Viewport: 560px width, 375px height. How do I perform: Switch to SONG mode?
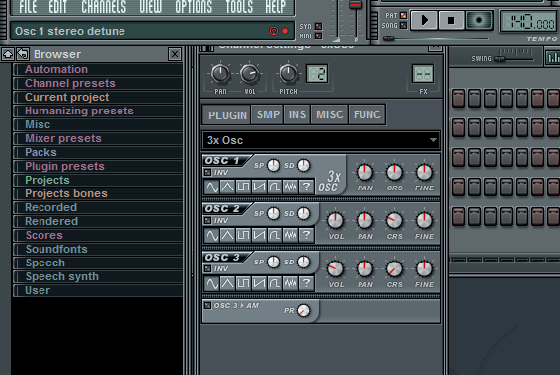click(x=403, y=25)
